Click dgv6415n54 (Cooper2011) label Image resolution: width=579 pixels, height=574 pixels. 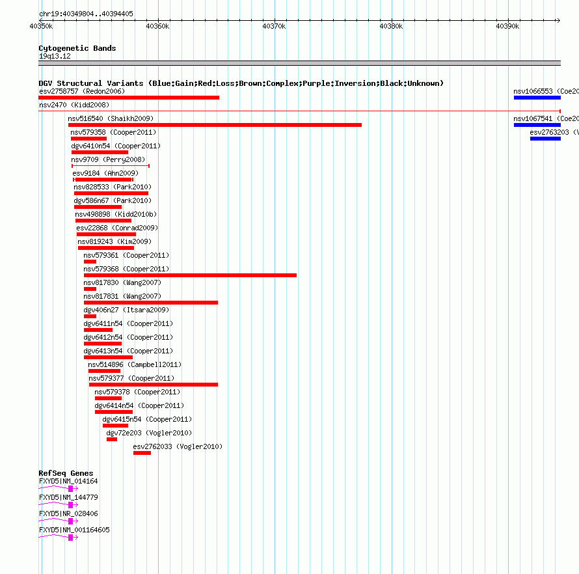[x=147, y=419]
